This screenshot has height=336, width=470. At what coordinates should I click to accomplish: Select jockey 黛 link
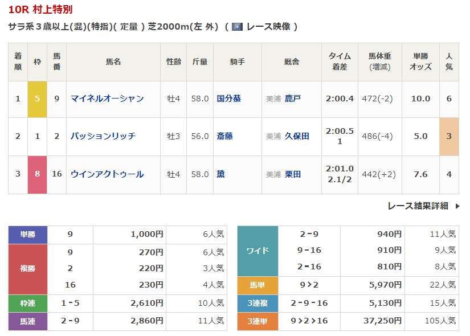tap(221, 174)
